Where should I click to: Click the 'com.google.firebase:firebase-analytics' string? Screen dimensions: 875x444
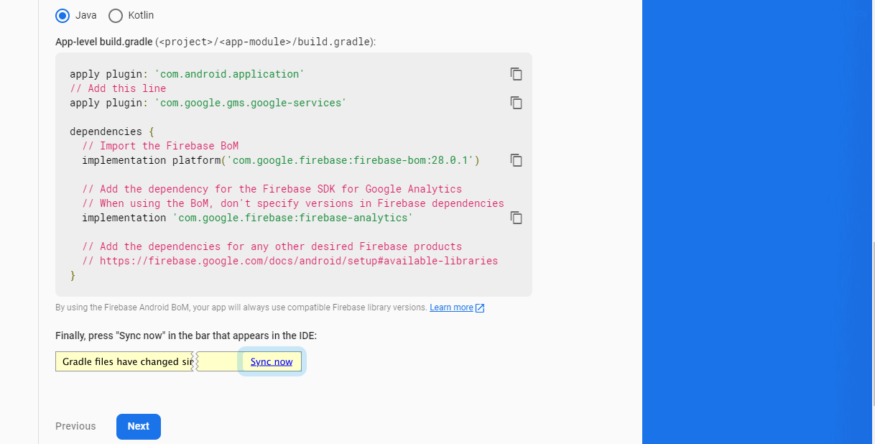click(293, 218)
